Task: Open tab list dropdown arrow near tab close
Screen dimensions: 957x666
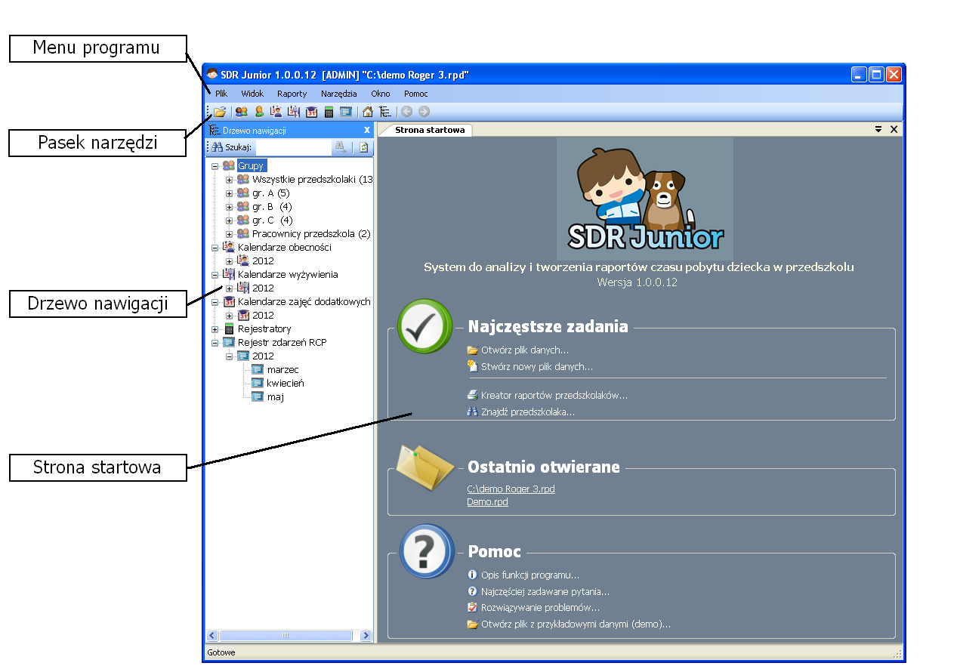Action: 878,129
